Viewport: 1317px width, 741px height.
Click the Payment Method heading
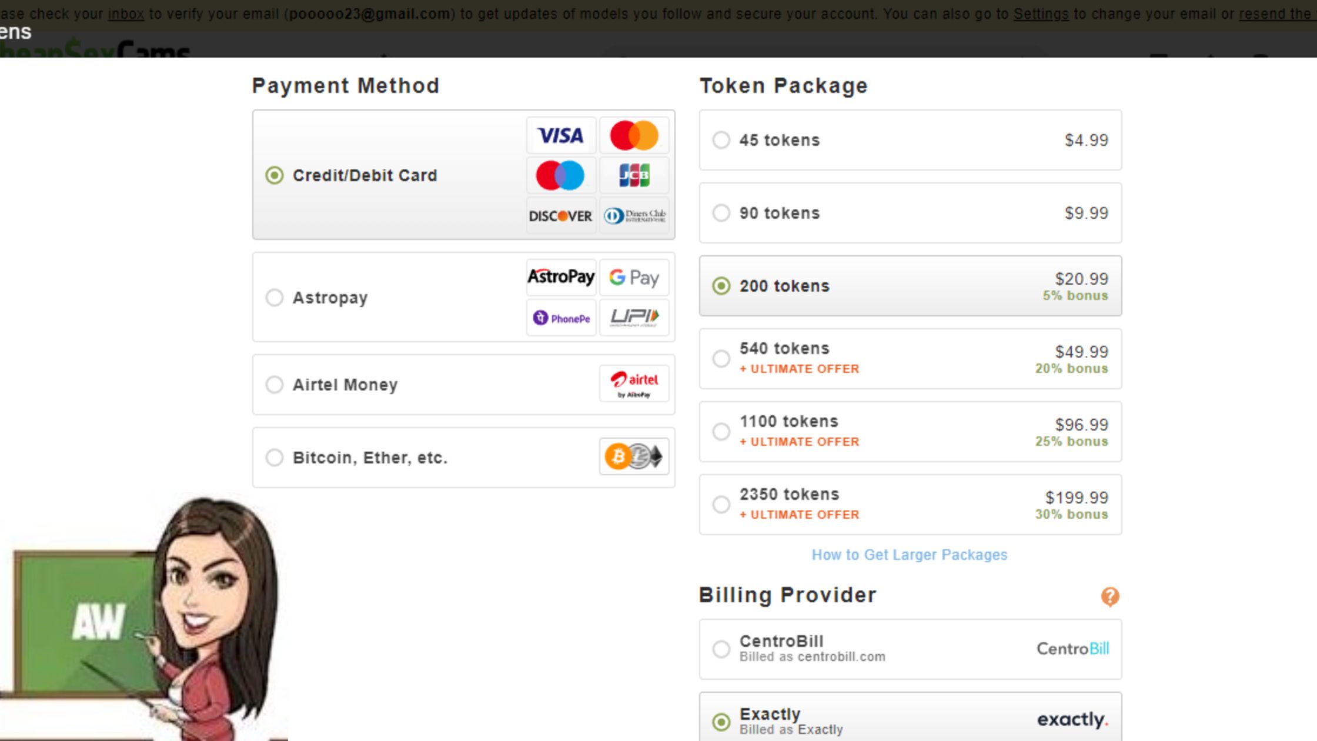click(x=346, y=86)
